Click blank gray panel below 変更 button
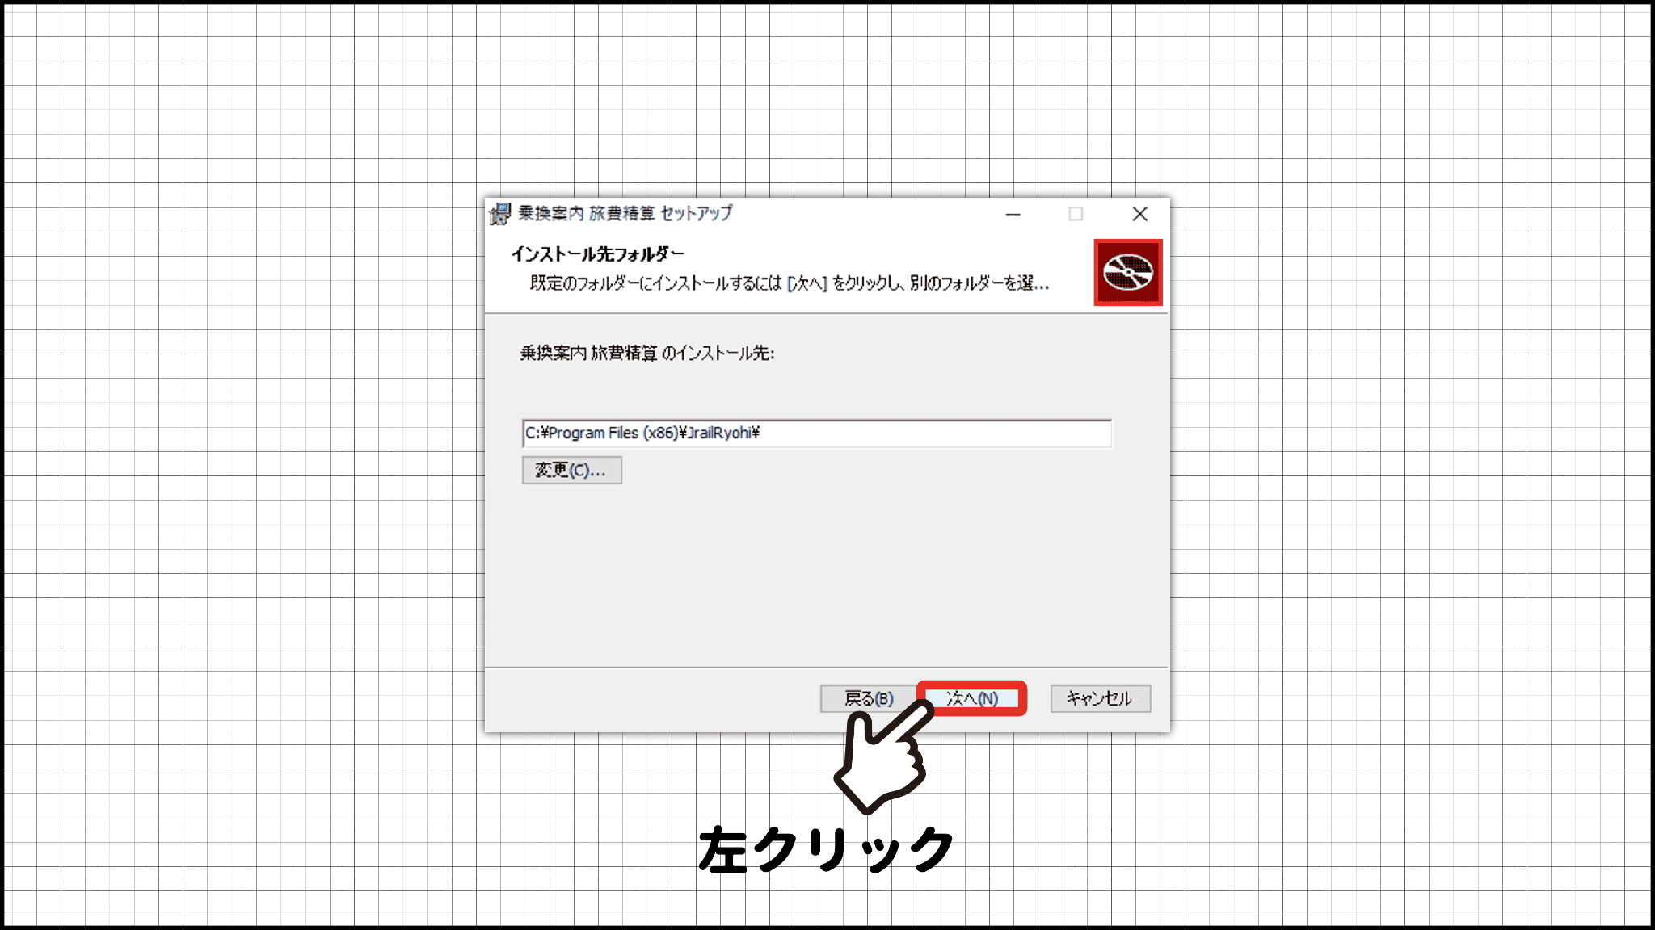Image resolution: width=1655 pixels, height=930 pixels. (x=824, y=573)
